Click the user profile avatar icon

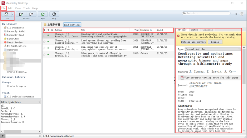pyautogui.click(x=242, y=14)
